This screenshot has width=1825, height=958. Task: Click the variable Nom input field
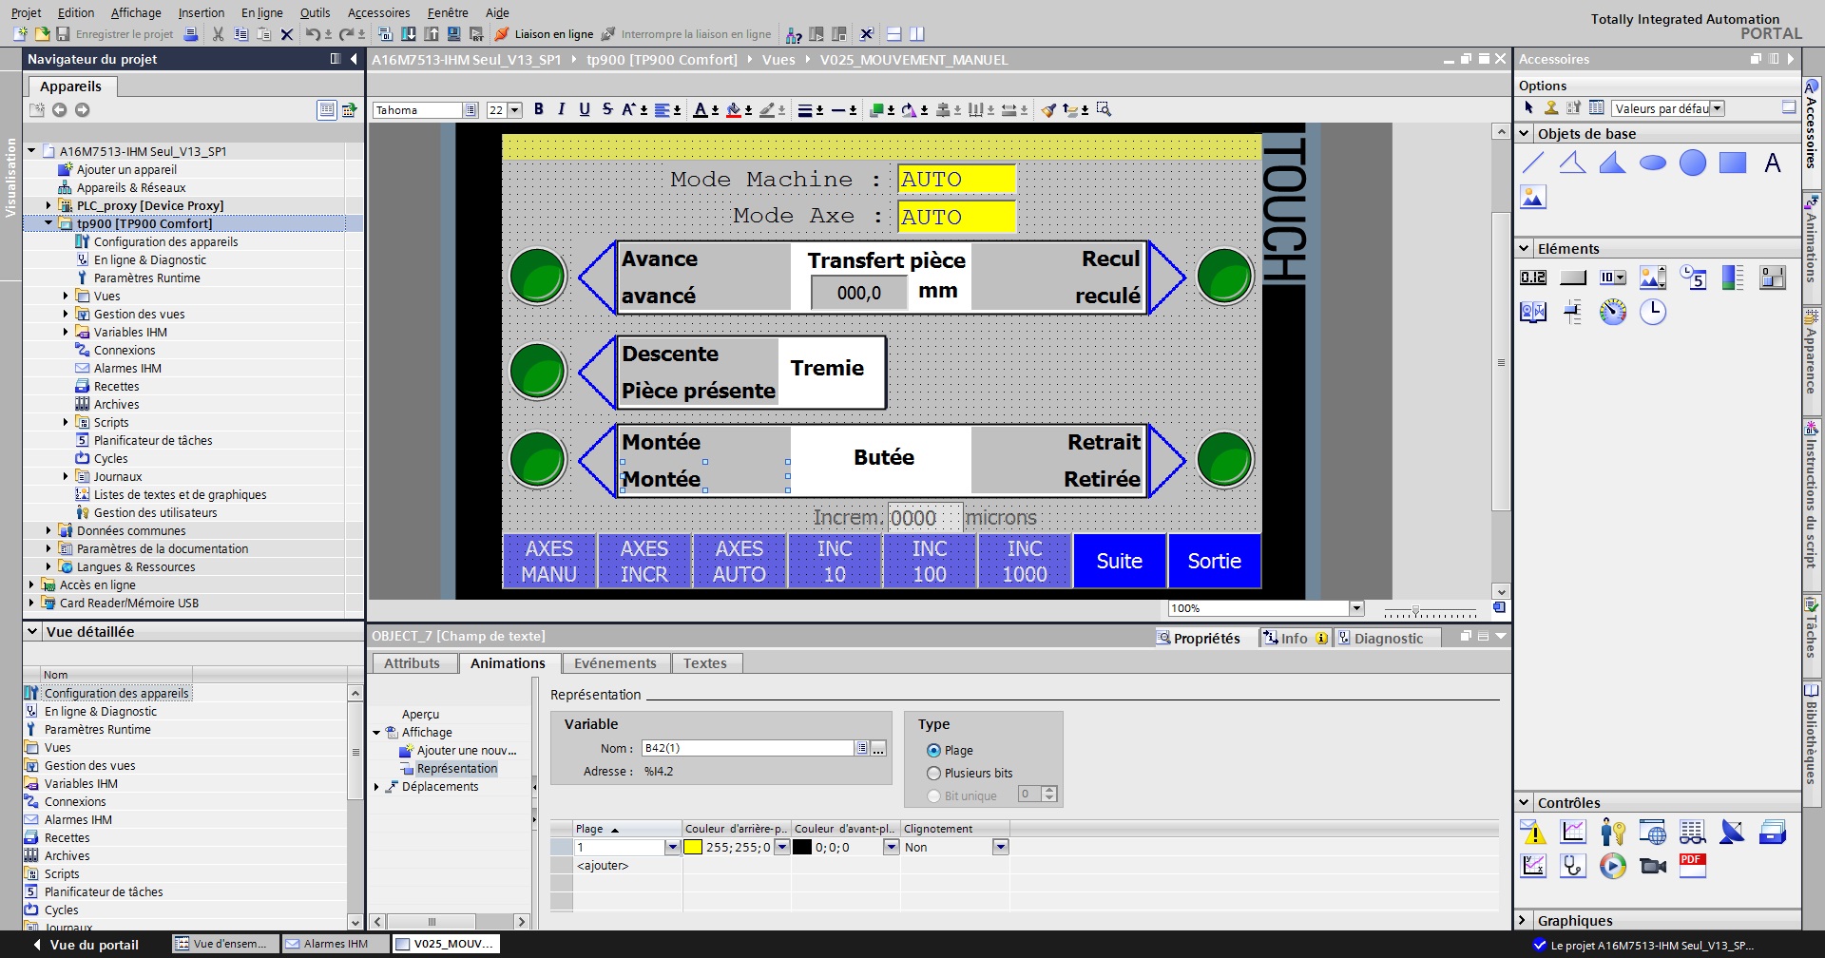(x=747, y=749)
